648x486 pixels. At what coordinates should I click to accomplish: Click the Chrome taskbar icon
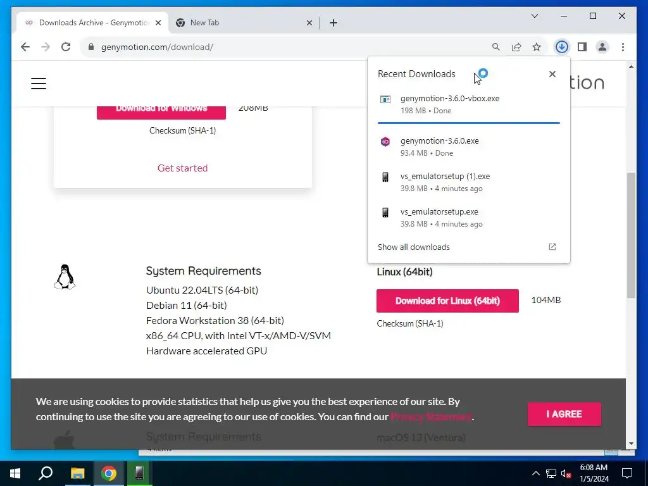pos(108,473)
